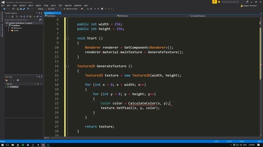Click Solution Explorer Properties wrench icon
Image resolution: width=263 pixels, height=147 pixels.
37,16
